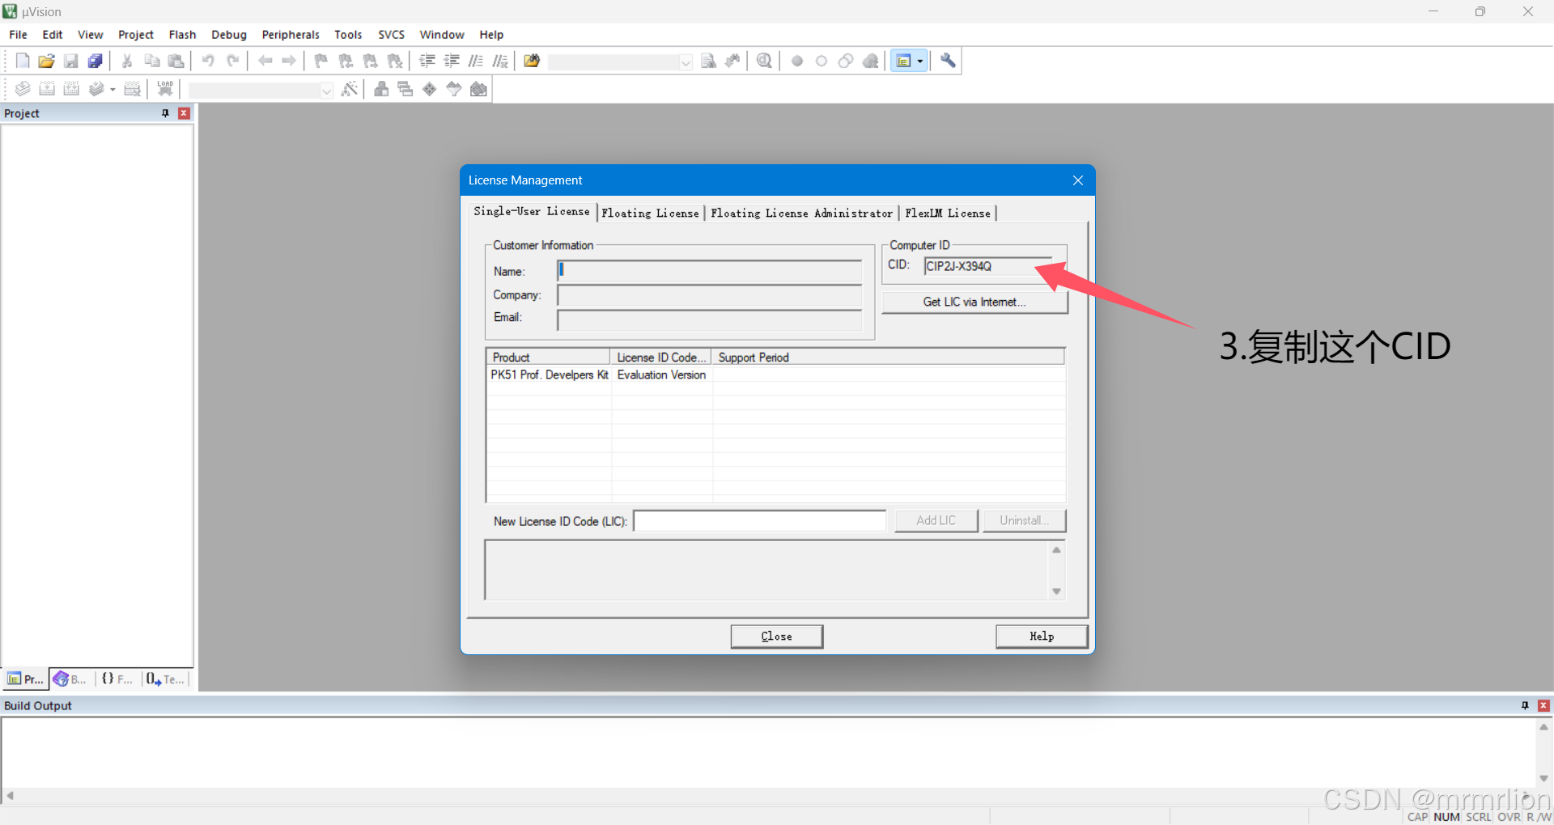Switch to the Functions tab in Project panel

tap(117, 679)
